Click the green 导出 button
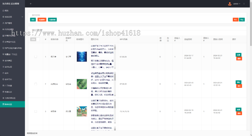This screenshot has width=252, height=136. [242, 20]
